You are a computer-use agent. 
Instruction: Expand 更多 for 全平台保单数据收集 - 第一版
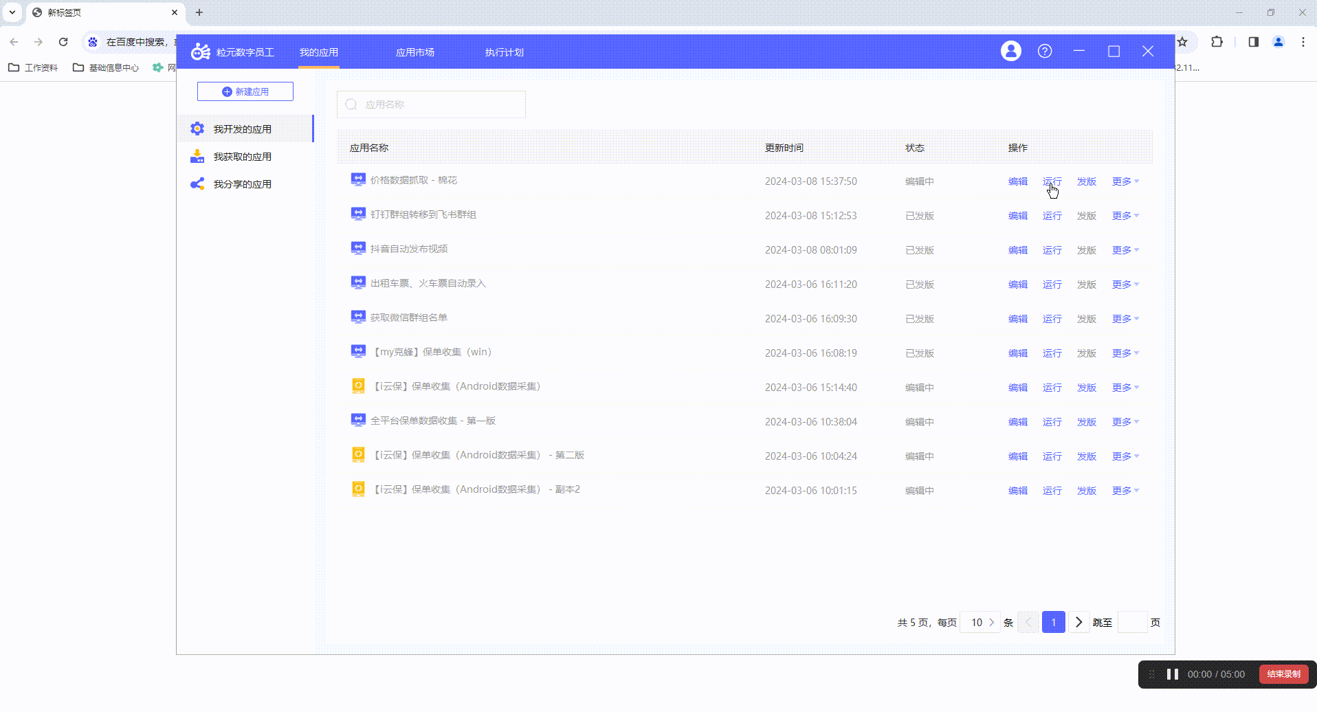tap(1125, 422)
